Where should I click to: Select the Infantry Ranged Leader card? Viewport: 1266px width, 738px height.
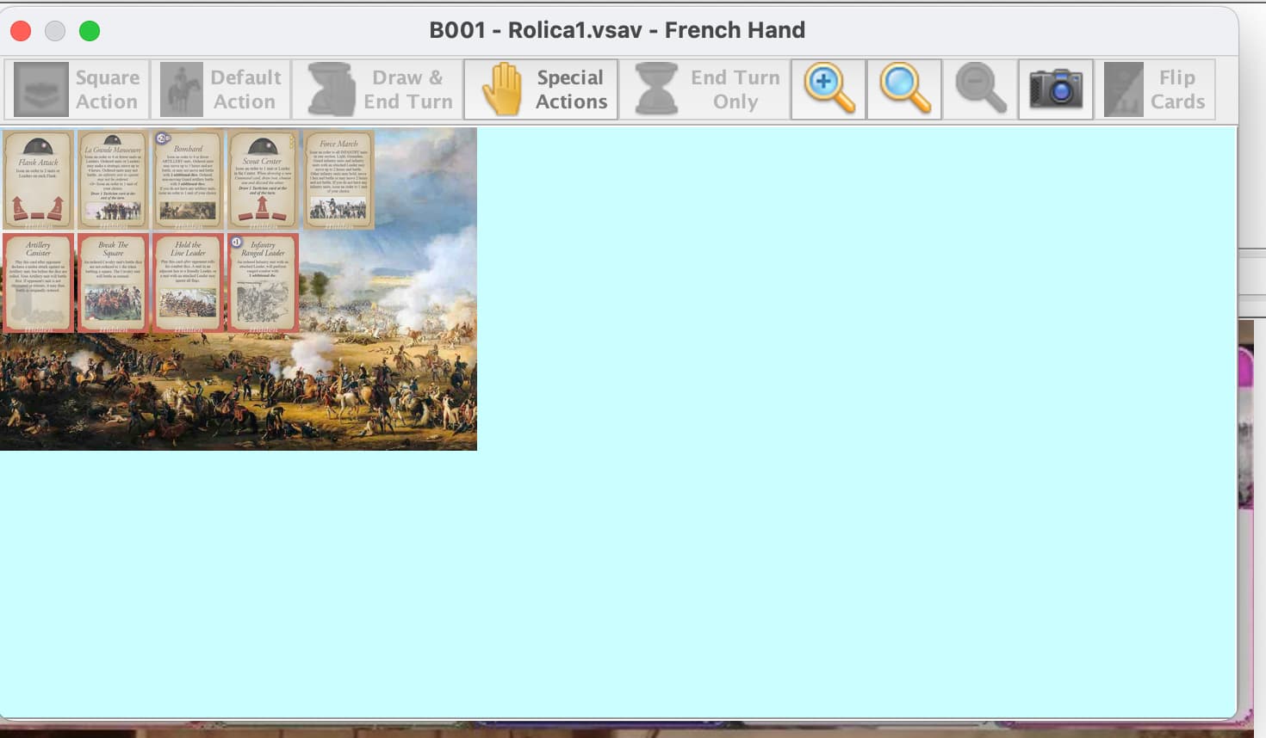(x=263, y=282)
